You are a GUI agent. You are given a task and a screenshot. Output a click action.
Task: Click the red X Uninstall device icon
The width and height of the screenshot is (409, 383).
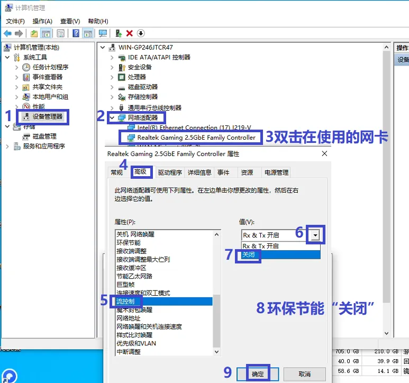(x=130, y=33)
